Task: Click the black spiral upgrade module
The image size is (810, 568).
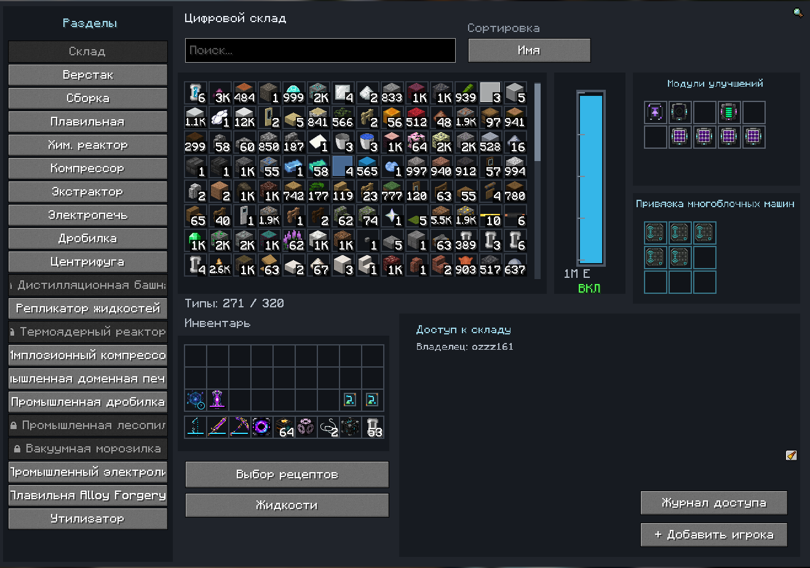Action: point(680,112)
